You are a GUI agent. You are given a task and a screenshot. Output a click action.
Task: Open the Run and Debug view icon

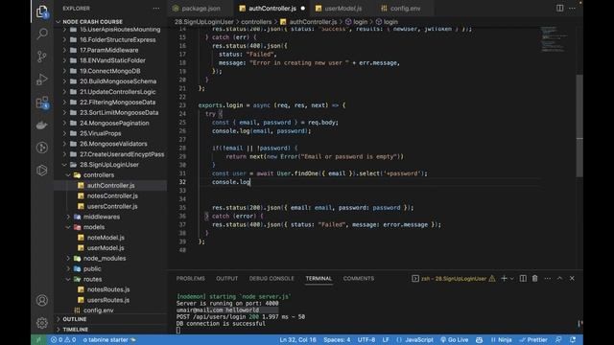(x=42, y=80)
